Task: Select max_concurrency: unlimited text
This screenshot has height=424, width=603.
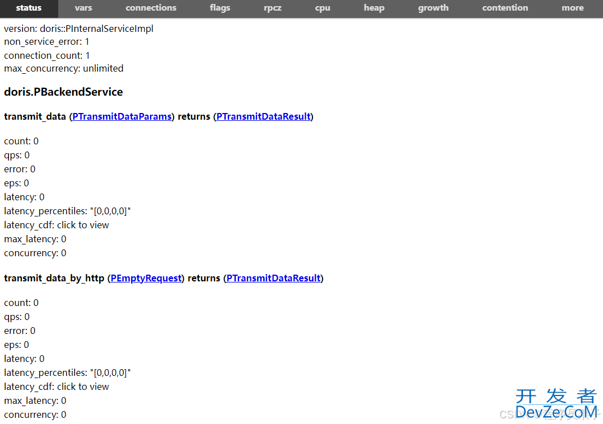Action: (64, 69)
